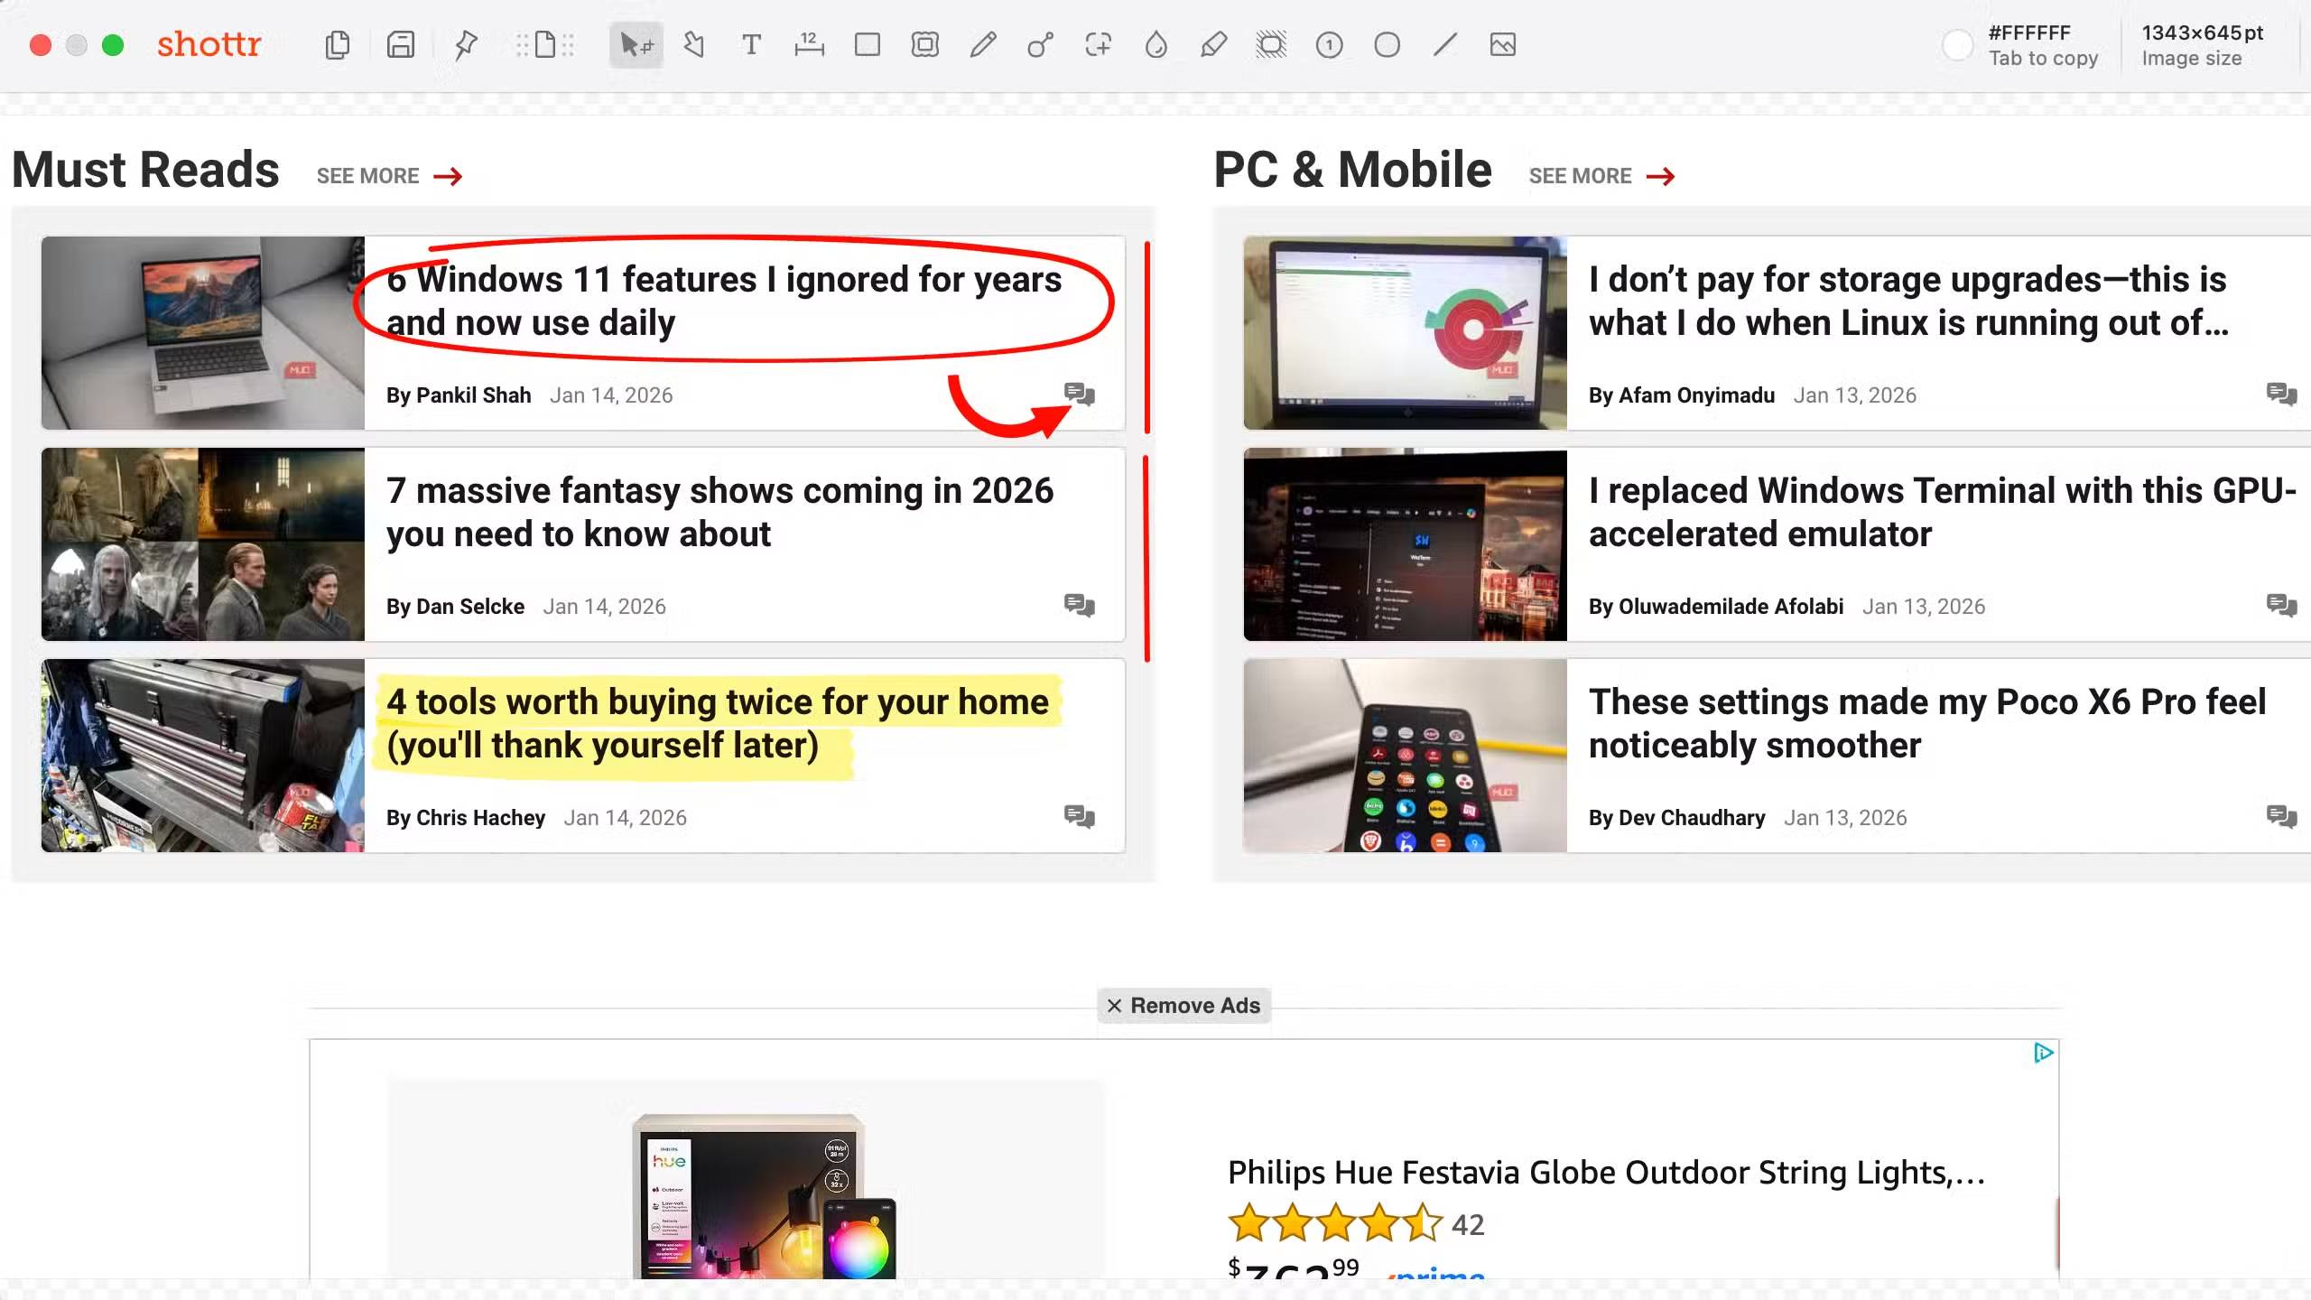This screenshot has height=1300, width=2311.
Task: Select the move/selection tool
Action: click(x=636, y=44)
